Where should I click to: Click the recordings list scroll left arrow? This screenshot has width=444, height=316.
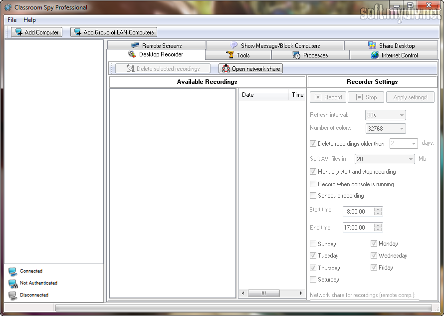click(242, 293)
